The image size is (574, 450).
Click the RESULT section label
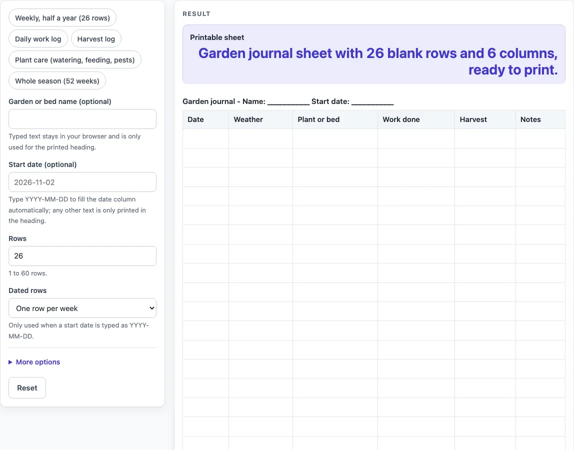196,14
